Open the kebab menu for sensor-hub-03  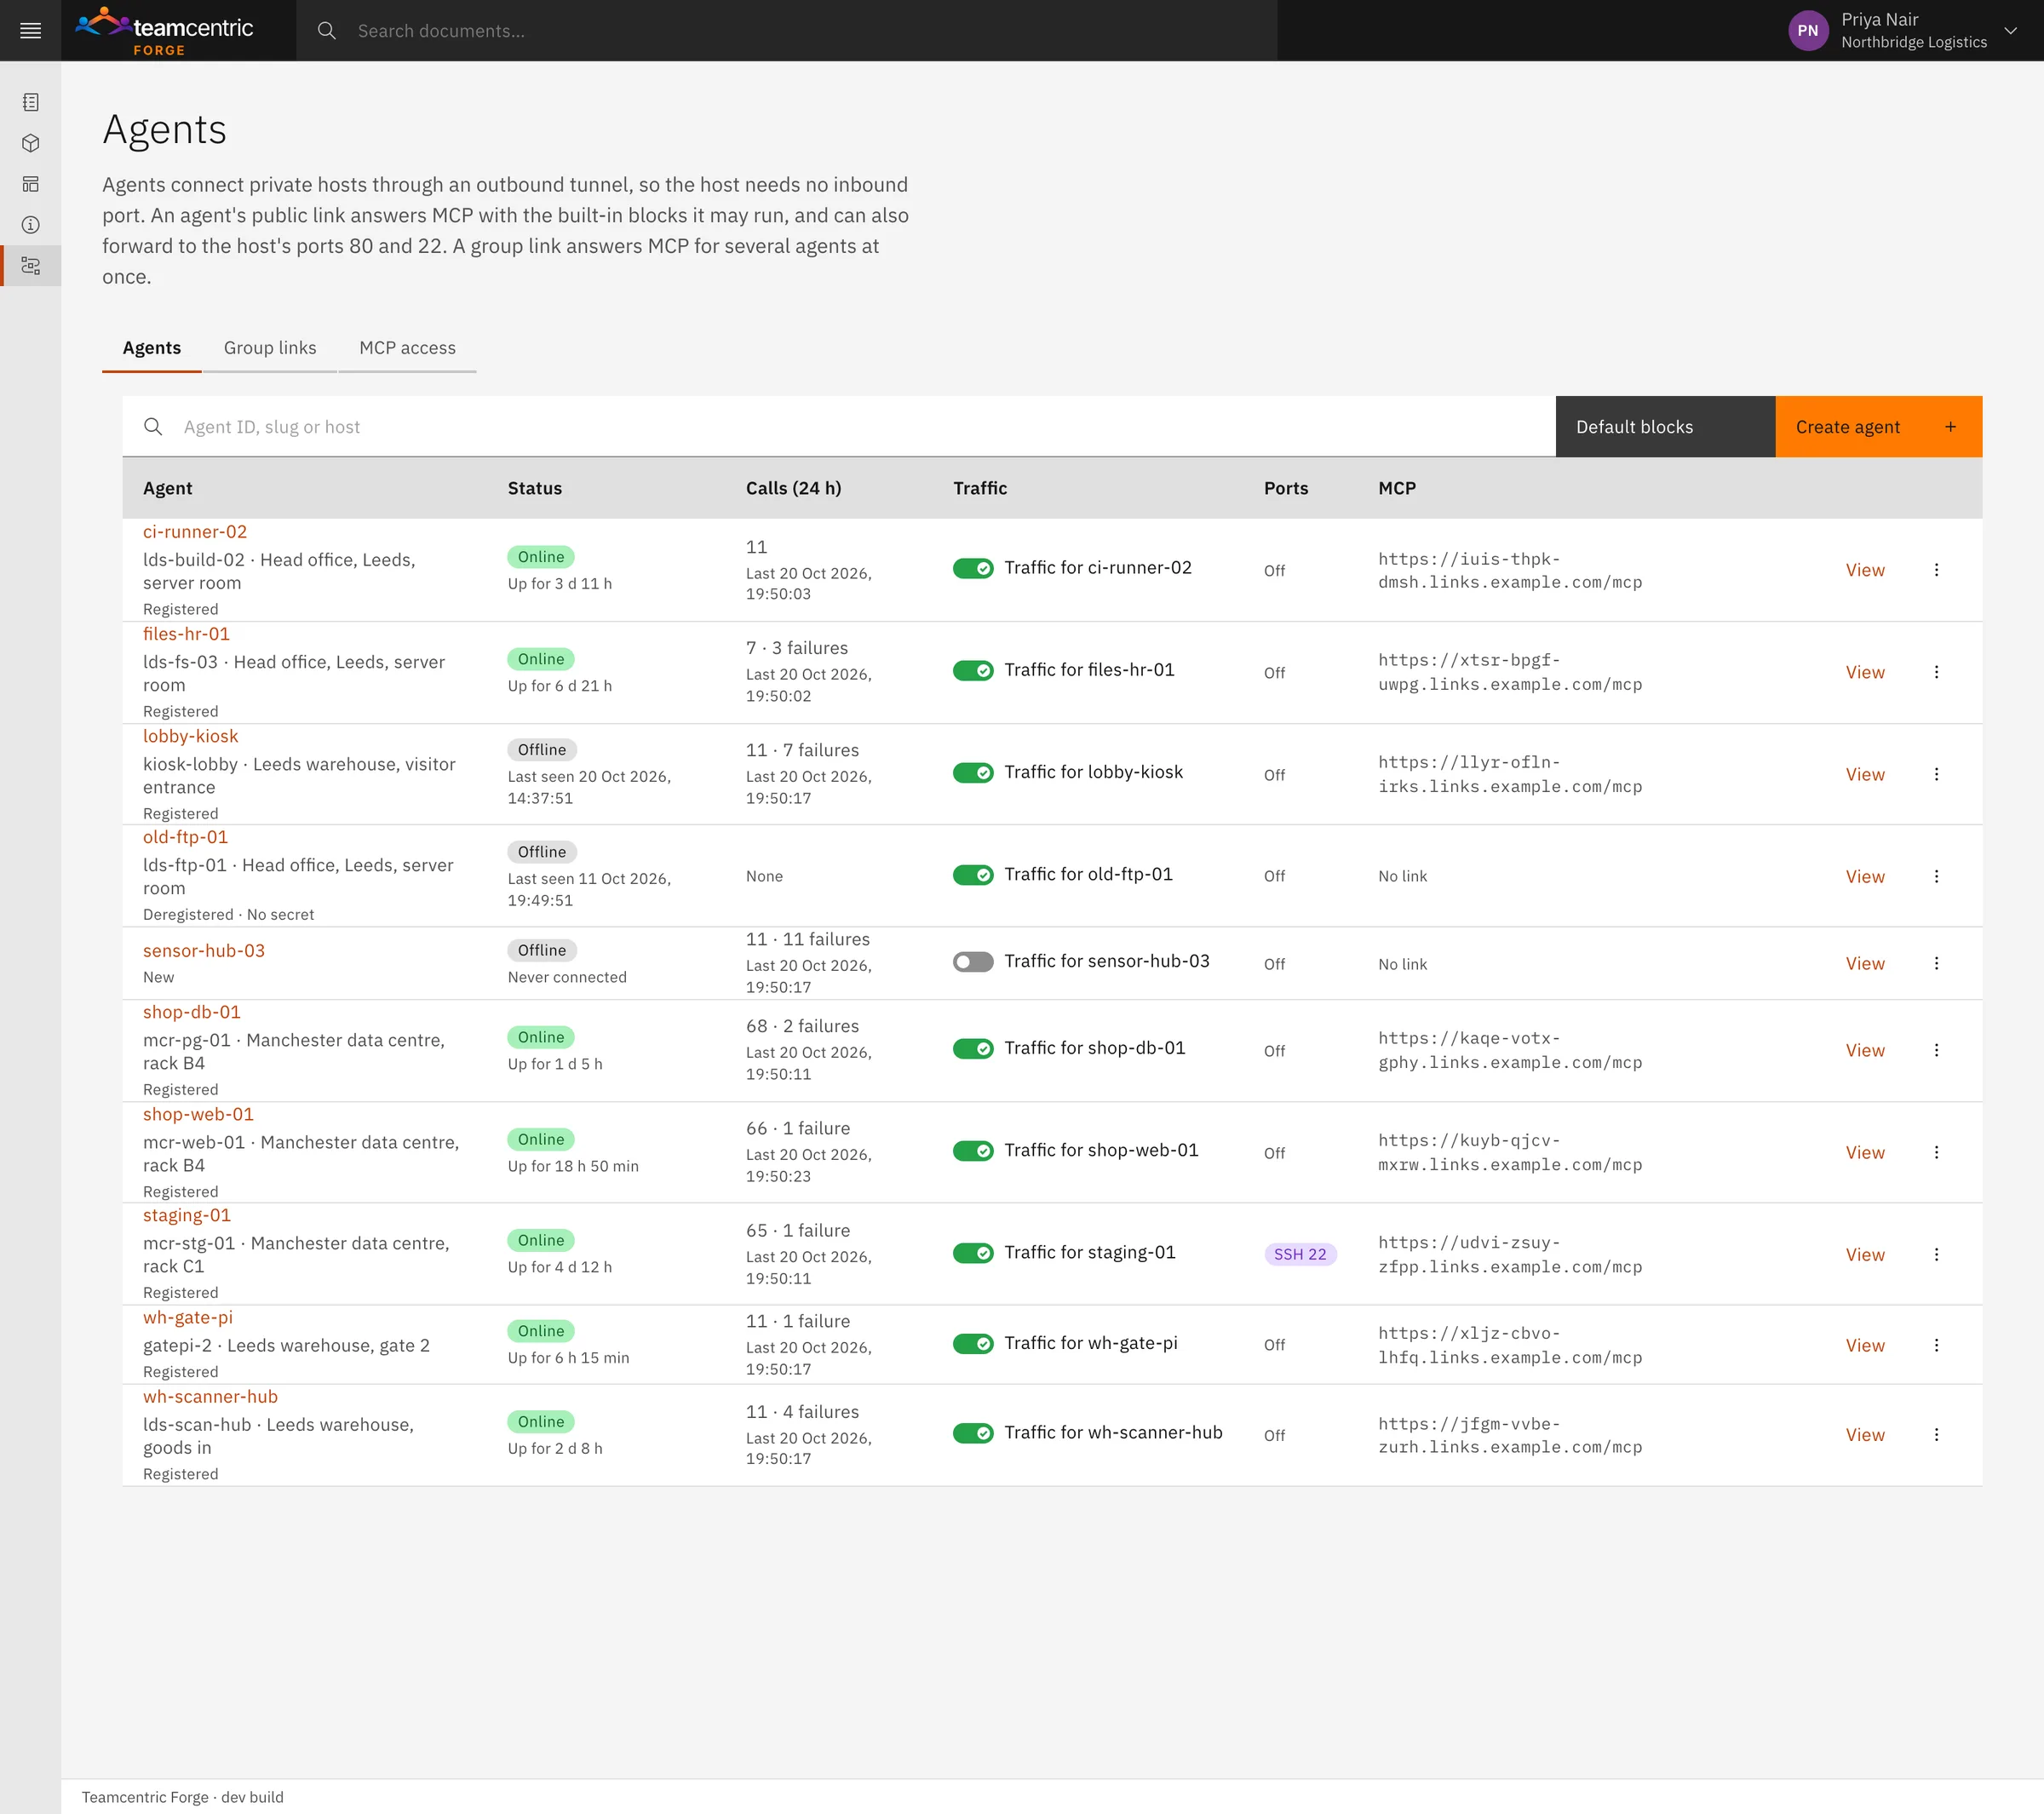point(1936,963)
